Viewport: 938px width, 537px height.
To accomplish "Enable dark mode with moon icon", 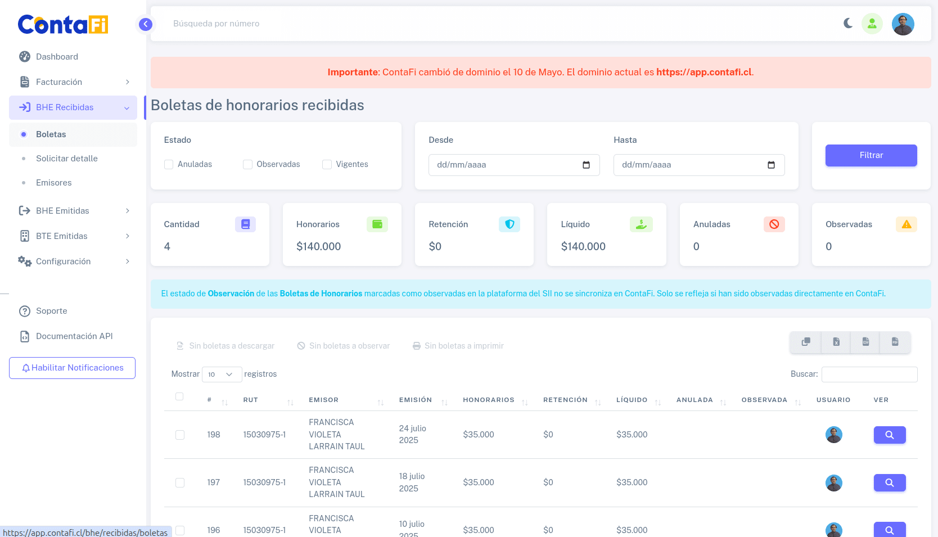I will [847, 24].
